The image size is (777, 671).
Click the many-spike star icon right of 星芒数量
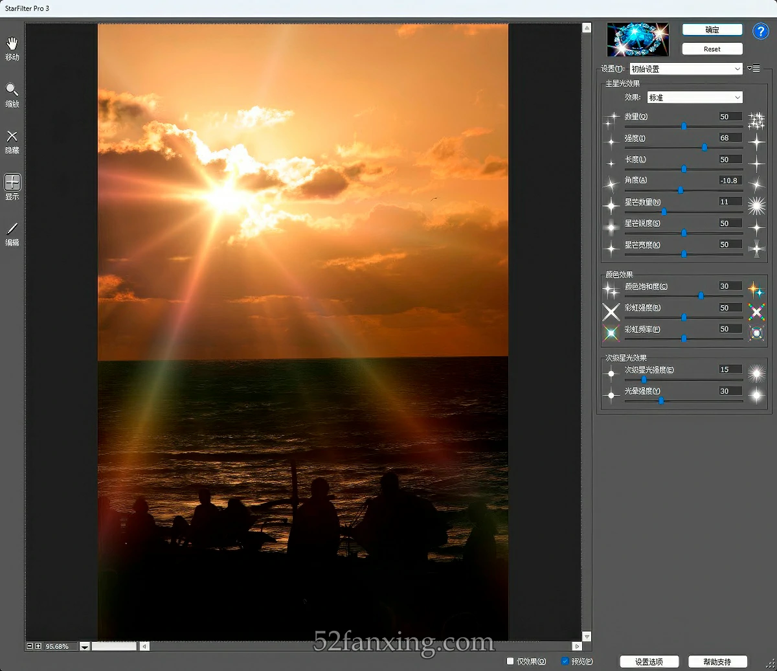tap(756, 206)
